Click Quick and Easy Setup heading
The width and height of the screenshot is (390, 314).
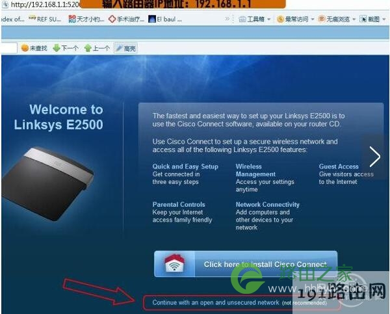[185, 166]
